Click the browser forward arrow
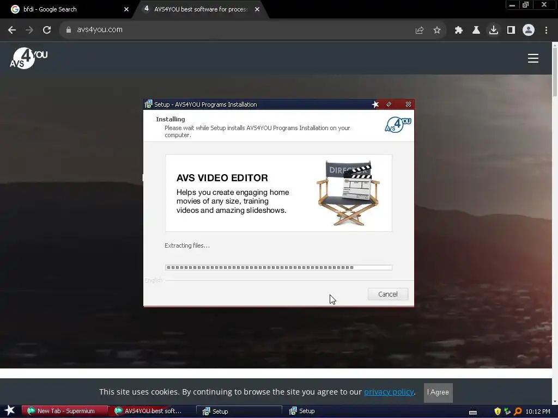Screen dimensions: 558x418 coord(29,30)
